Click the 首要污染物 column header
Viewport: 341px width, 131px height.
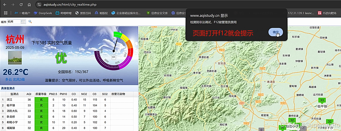tap(122, 94)
